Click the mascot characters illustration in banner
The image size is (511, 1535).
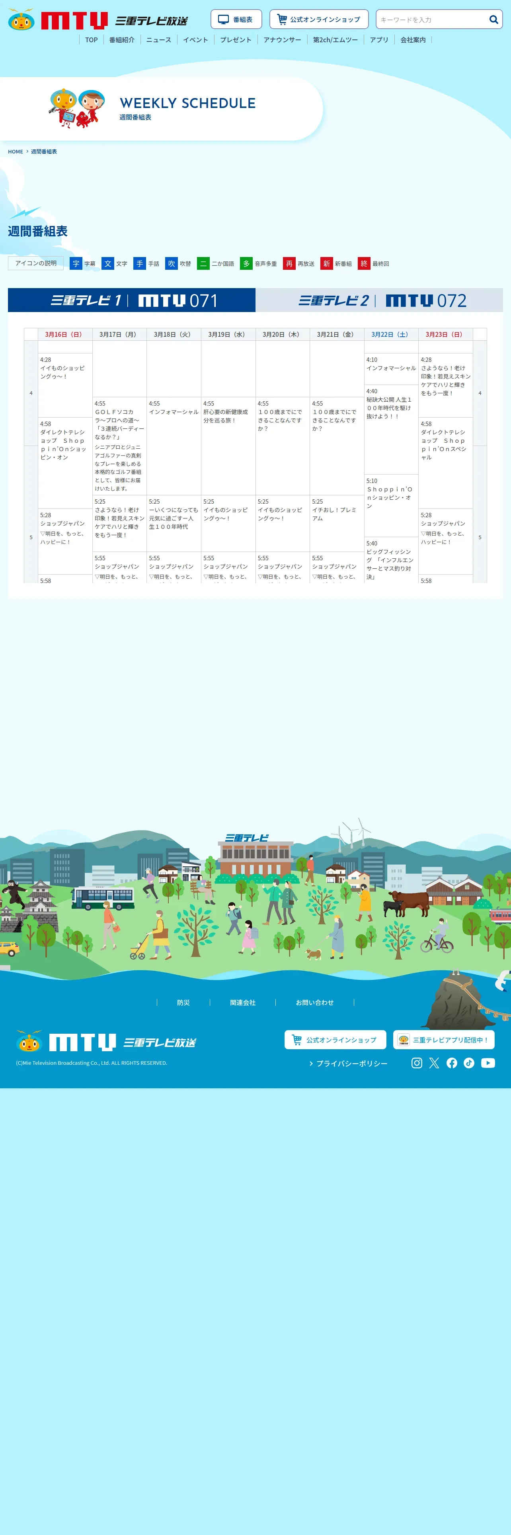coord(77,108)
